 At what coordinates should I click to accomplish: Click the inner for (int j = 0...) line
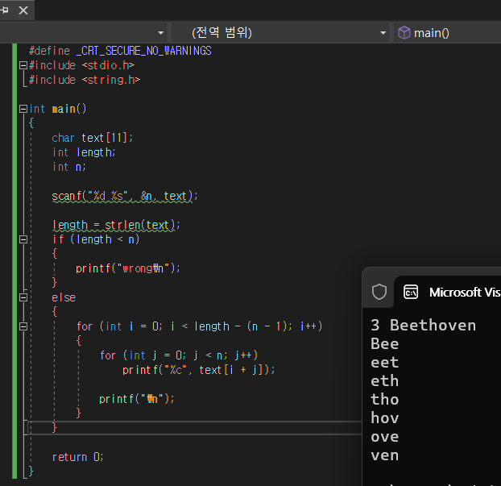(179, 355)
